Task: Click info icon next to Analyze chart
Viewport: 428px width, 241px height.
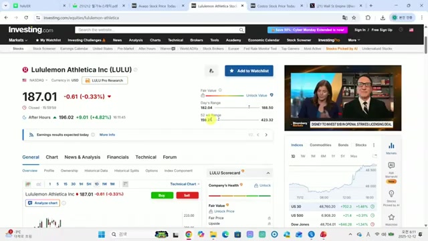Action: tap(64, 203)
